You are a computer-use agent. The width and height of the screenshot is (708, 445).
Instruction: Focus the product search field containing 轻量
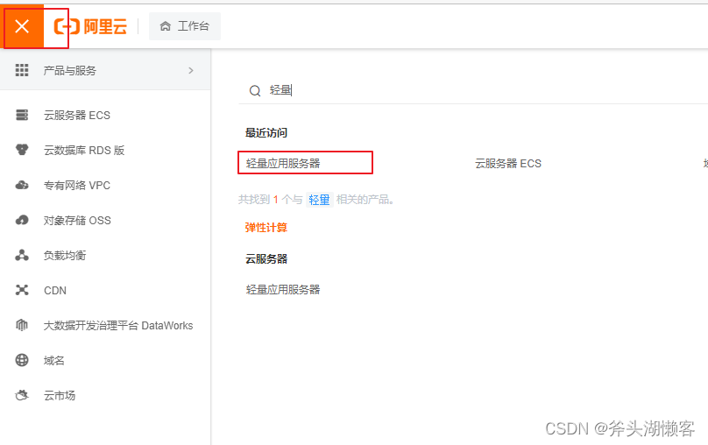(473, 90)
